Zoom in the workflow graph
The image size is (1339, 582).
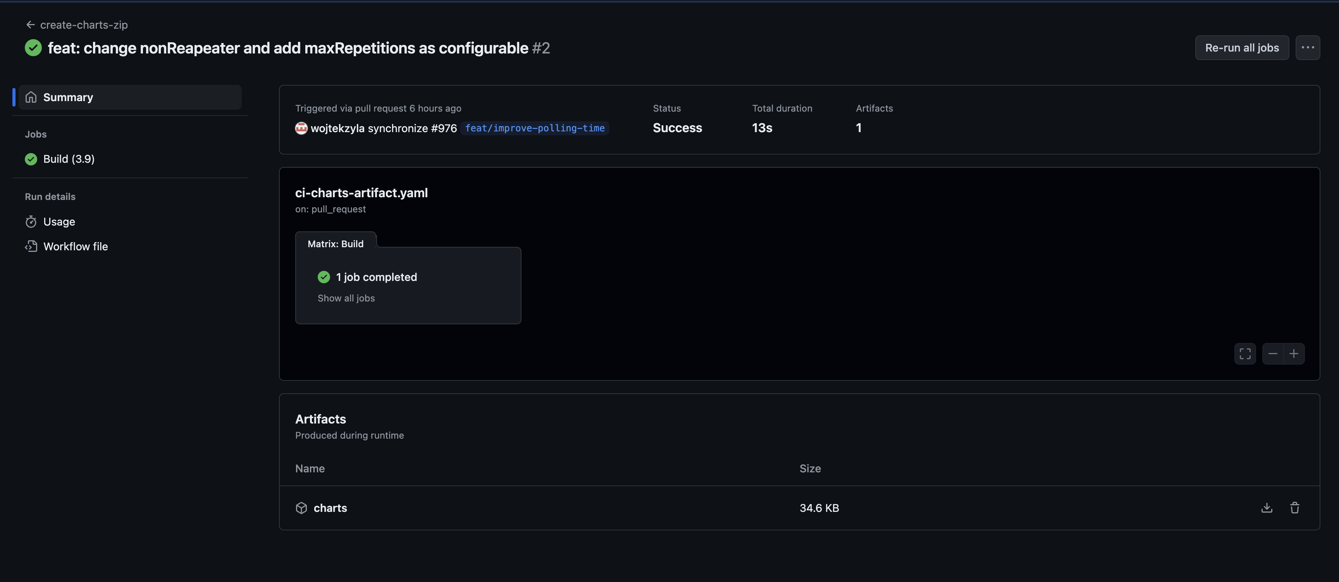pyautogui.click(x=1294, y=354)
